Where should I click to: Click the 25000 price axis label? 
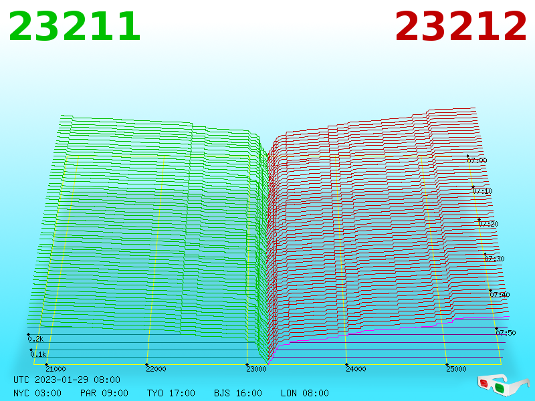(x=456, y=369)
